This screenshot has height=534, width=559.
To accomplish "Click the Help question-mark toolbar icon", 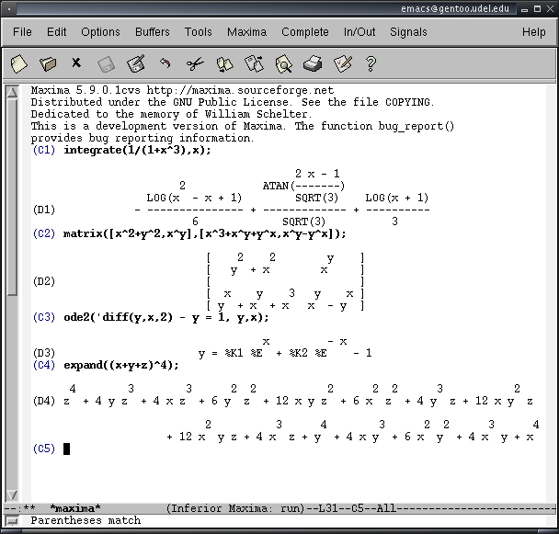I will [371, 64].
